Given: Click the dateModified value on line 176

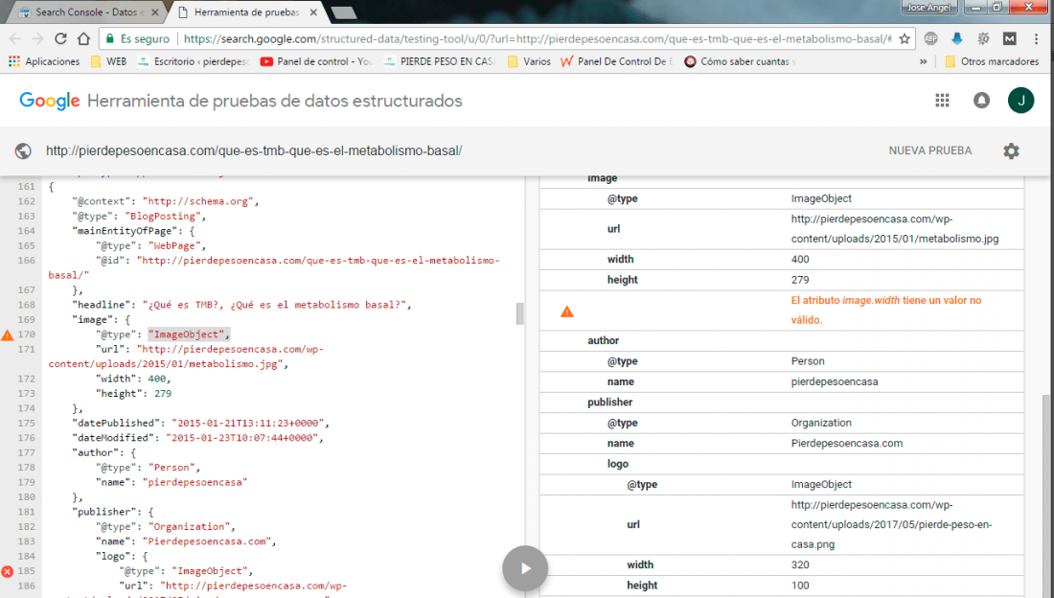Looking at the screenshot, I should click(x=242, y=438).
